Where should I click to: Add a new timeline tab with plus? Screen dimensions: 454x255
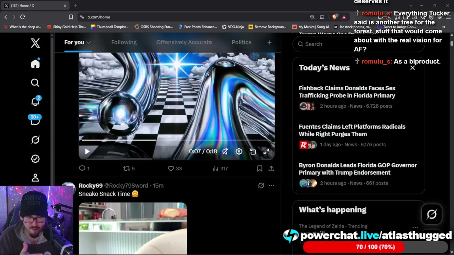(x=269, y=42)
